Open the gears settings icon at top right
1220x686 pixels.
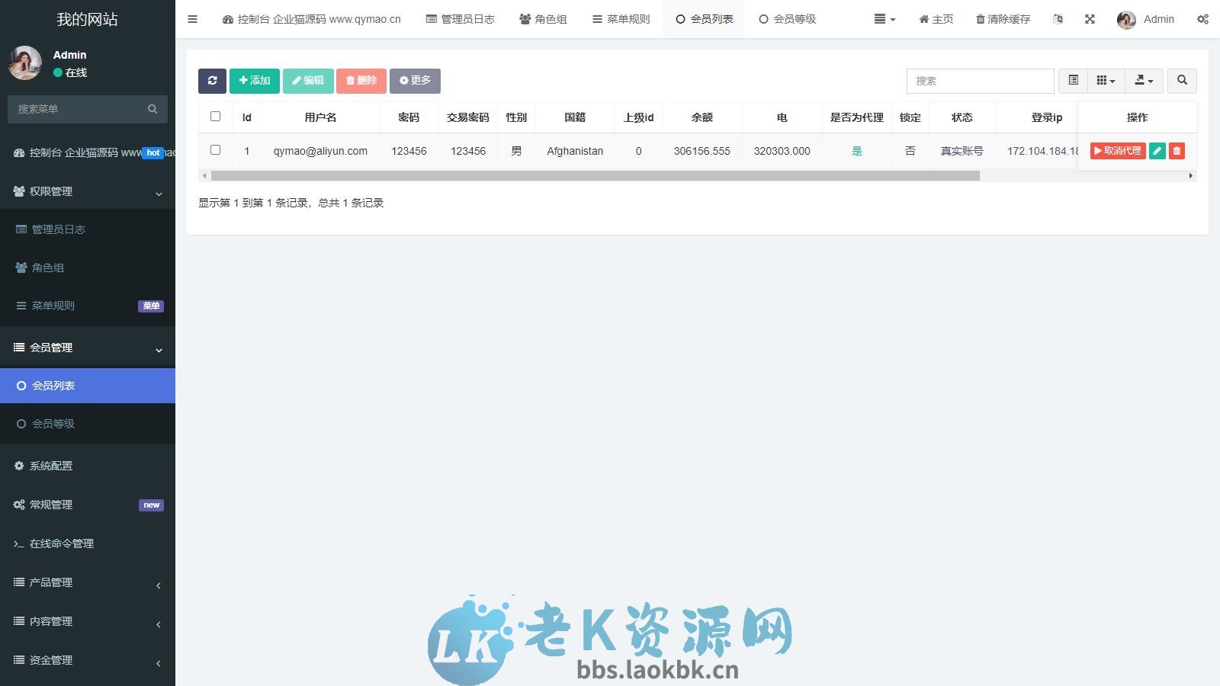click(1202, 19)
